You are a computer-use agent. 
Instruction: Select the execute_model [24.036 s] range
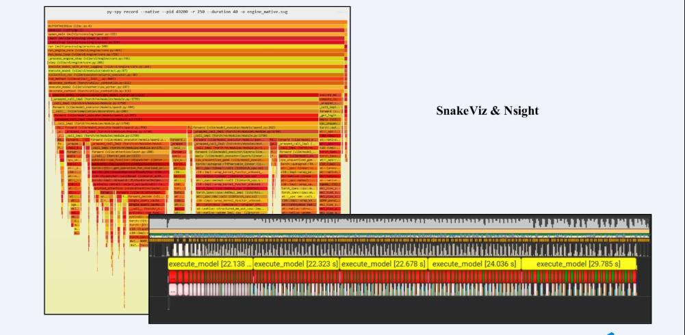click(475, 264)
